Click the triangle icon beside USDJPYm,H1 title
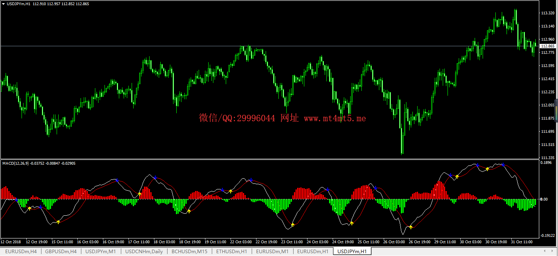The image size is (558, 256). (4, 4)
